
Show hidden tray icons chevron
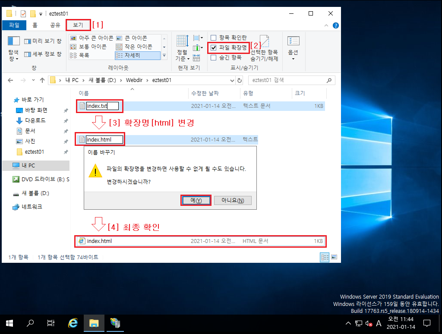pyautogui.click(x=348, y=323)
